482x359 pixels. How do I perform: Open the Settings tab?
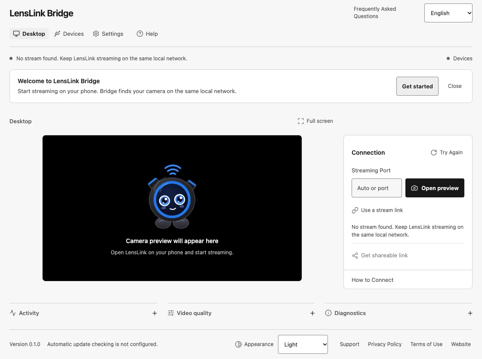[x=108, y=34]
